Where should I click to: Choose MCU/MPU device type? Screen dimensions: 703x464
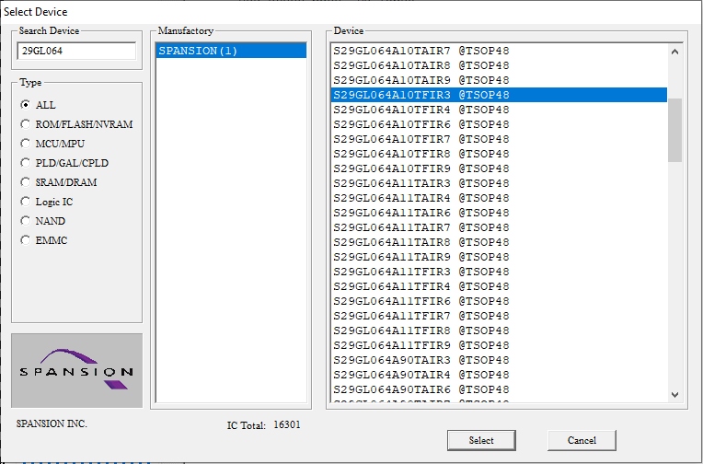click(x=26, y=143)
